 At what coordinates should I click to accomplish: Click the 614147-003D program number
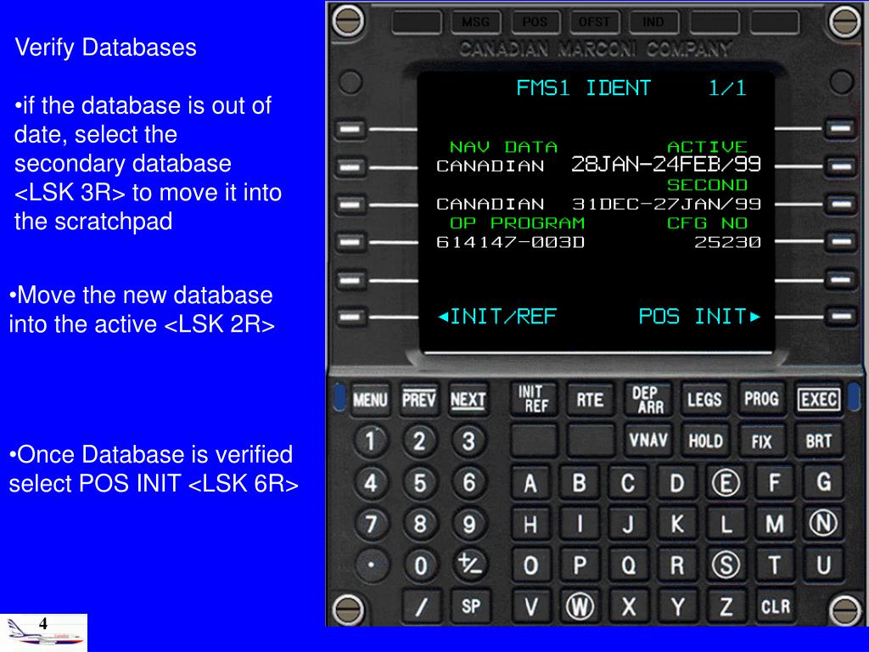[x=510, y=242]
